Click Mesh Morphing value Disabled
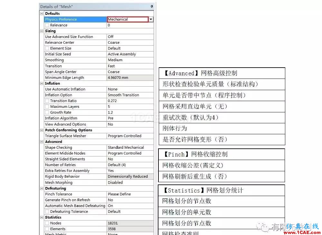The image size is (322, 235). click(130, 183)
